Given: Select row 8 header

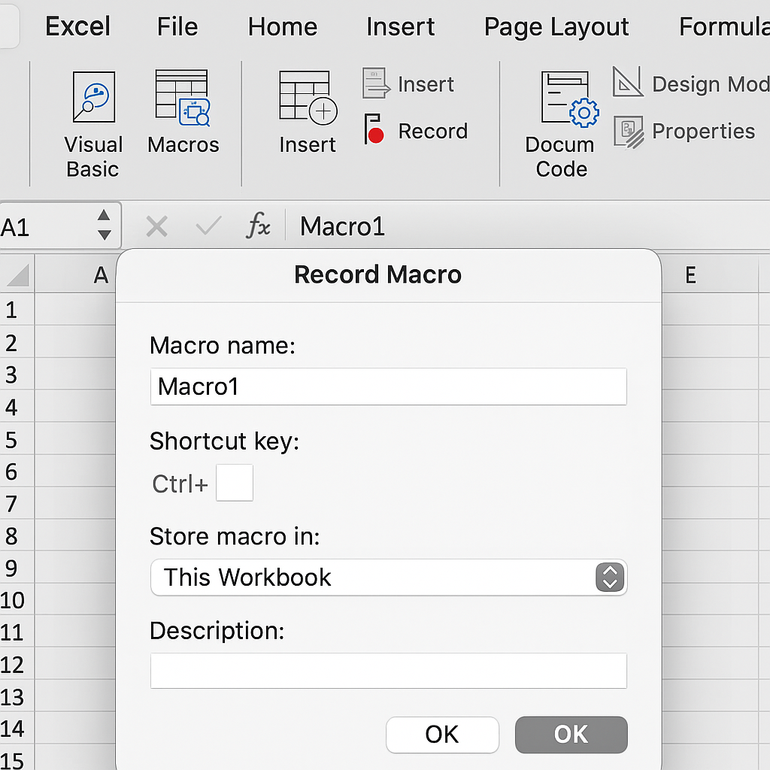Looking at the screenshot, I should click(17, 535).
